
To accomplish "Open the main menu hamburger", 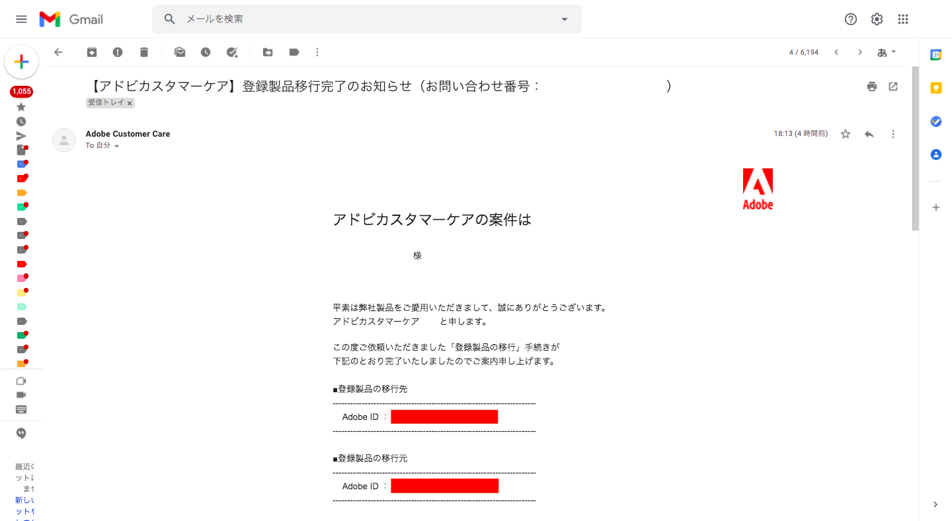I will coord(21,19).
